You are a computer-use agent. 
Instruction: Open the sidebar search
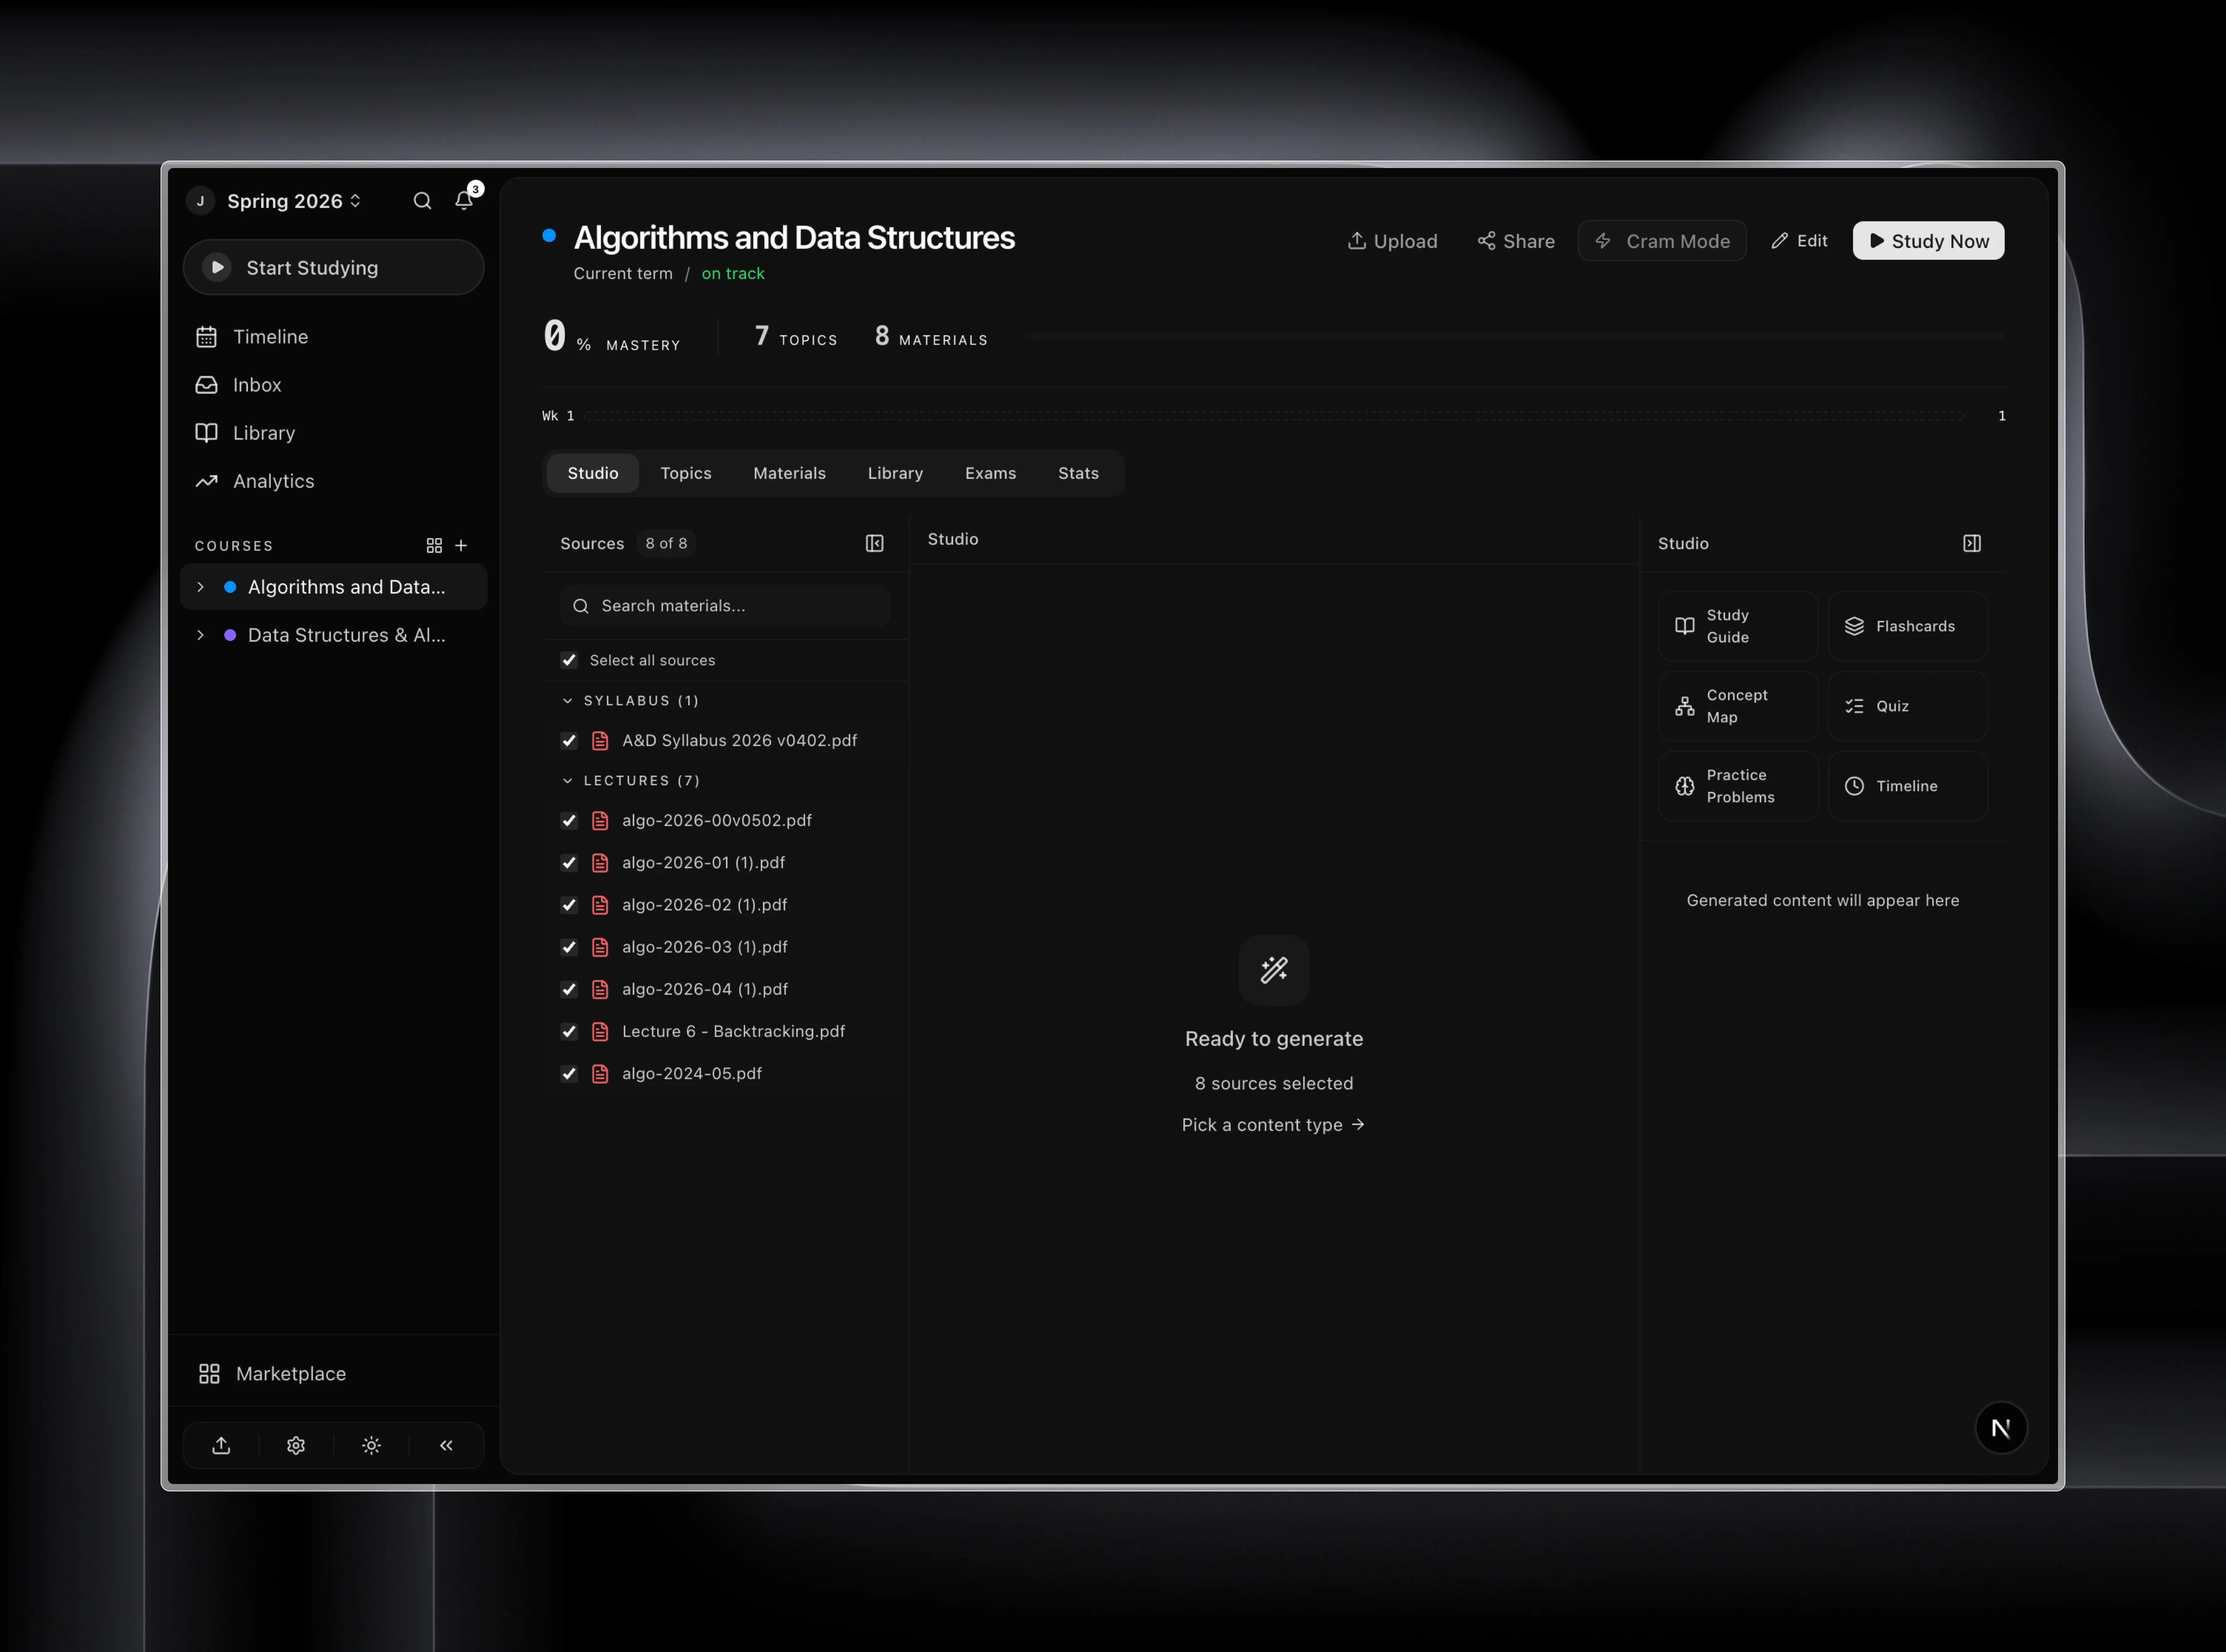click(422, 201)
